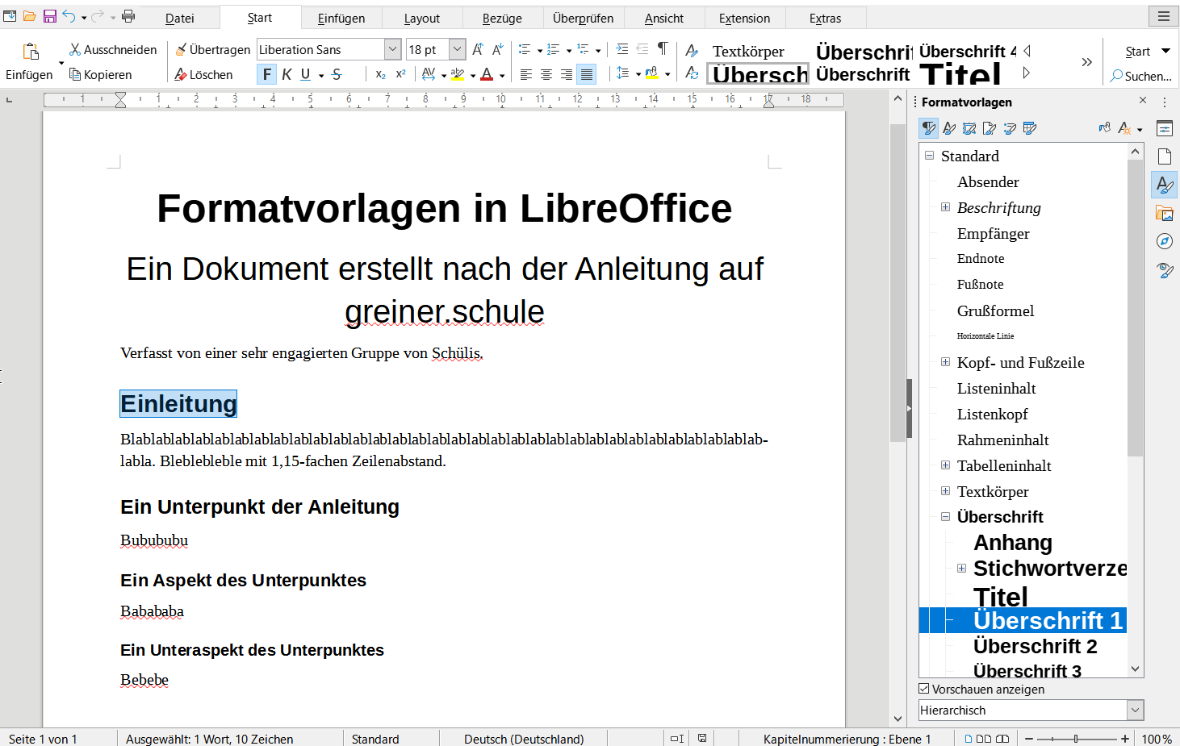This screenshot has height=746, width=1180.
Task: Toggle subscript formatting
Action: (381, 74)
